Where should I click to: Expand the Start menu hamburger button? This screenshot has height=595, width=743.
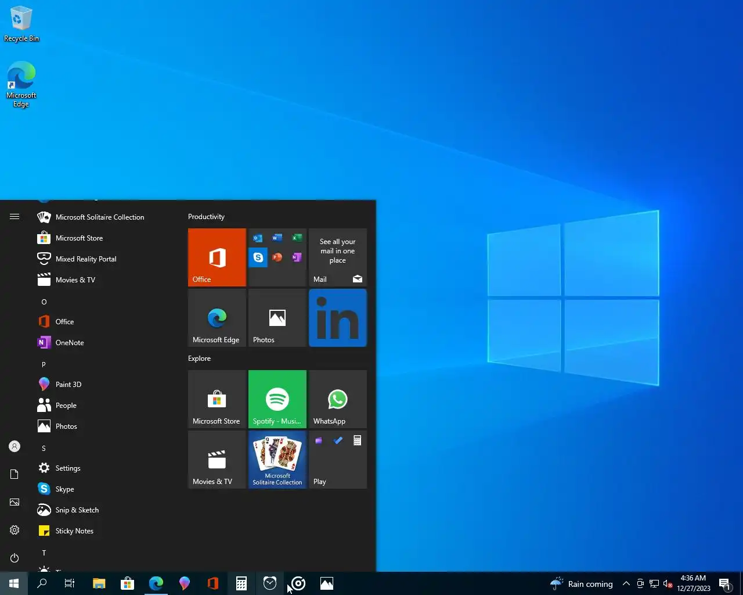(x=15, y=217)
